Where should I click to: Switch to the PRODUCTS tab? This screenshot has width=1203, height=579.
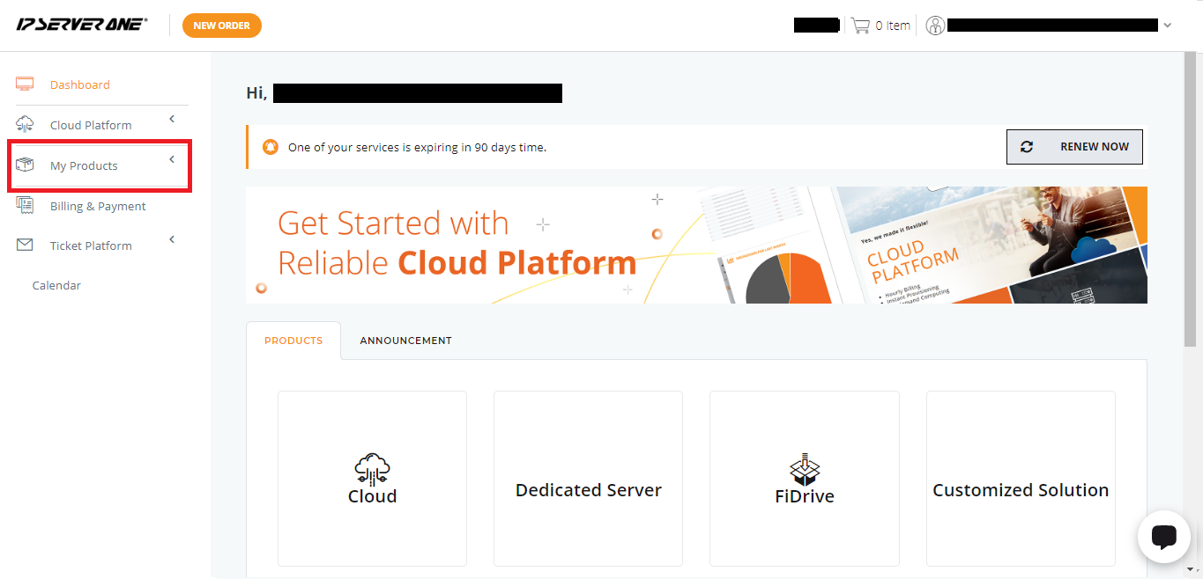[293, 341]
